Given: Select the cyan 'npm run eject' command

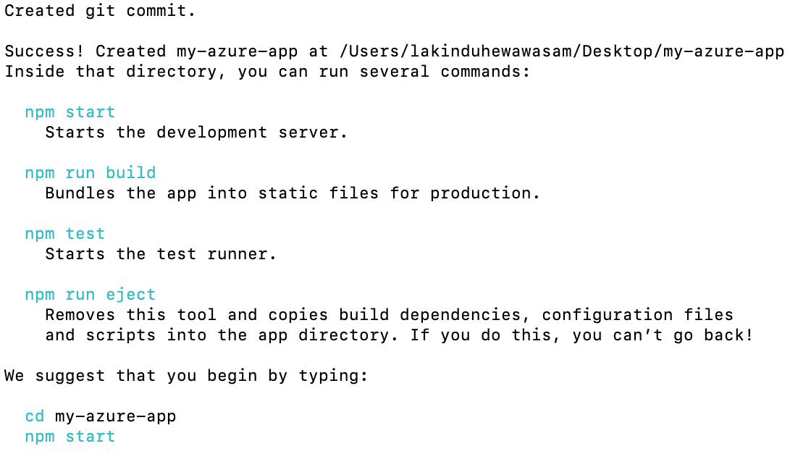Looking at the screenshot, I should pyautogui.click(x=90, y=295).
